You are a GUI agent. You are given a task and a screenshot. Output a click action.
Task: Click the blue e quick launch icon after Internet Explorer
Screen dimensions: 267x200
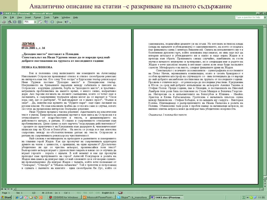click(21, 197)
